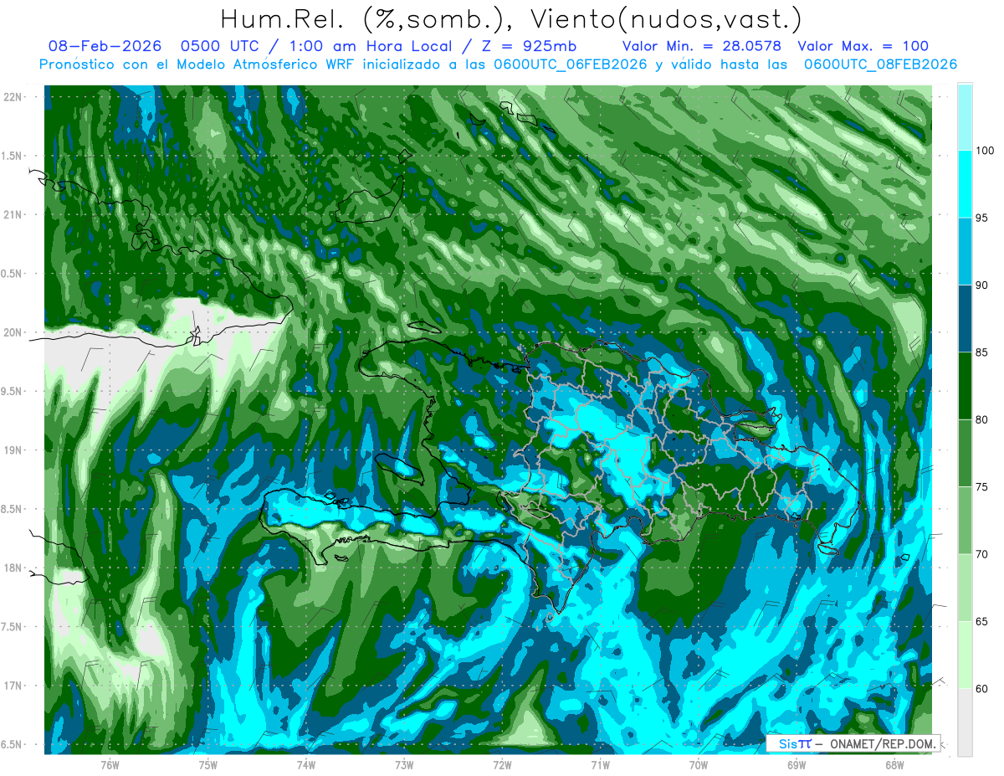Click the colorbar value label "60"
Image resolution: width=1004 pixels, height=776 pixels.
982,689
